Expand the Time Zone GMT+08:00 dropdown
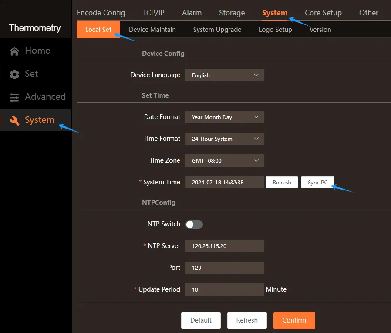The image size is (391, 333). coord(224,160)
